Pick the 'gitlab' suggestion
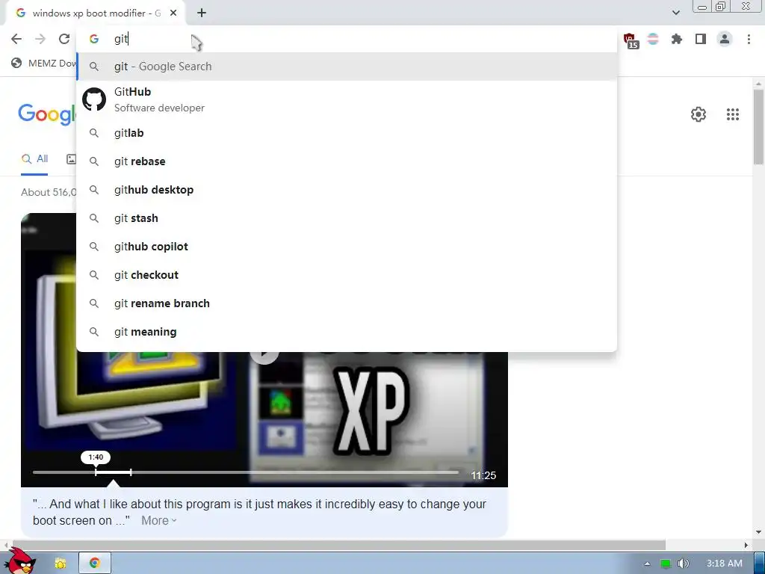Viewport: 765px width, 574px height. click(347, 133)
